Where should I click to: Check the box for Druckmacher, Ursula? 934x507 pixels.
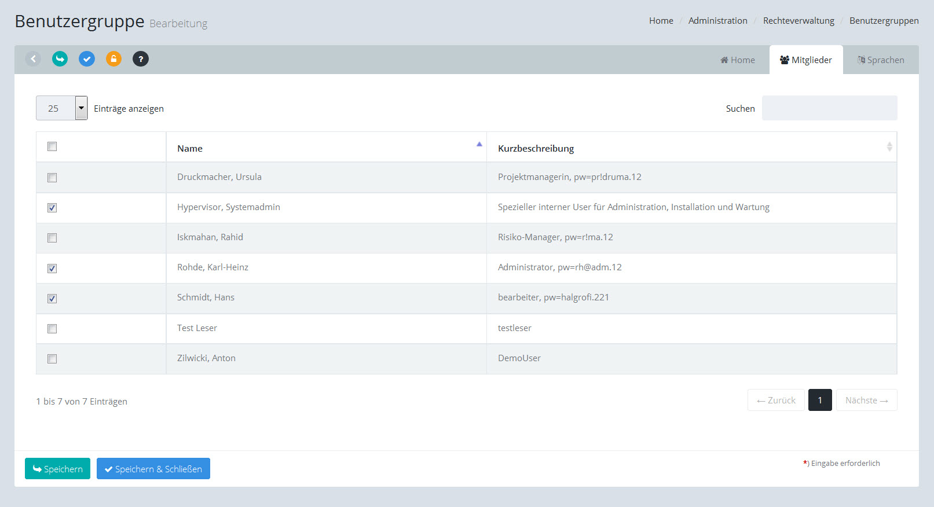point(52,178)
